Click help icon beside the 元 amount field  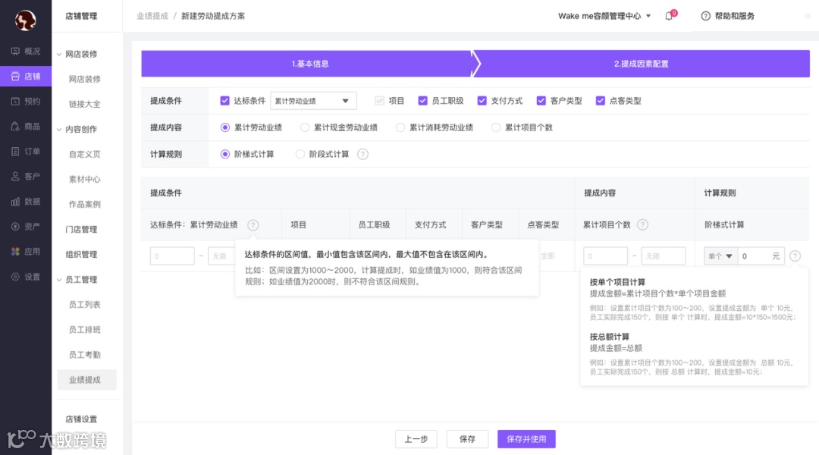(x=795, y=256)
